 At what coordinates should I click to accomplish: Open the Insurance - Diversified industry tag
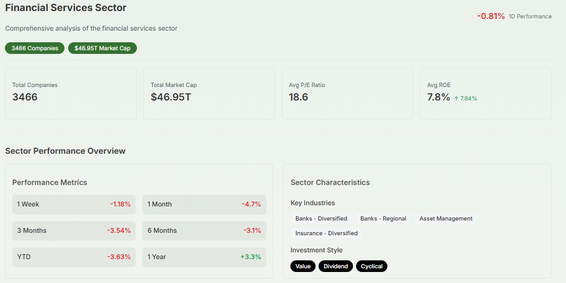coord(326,233)
